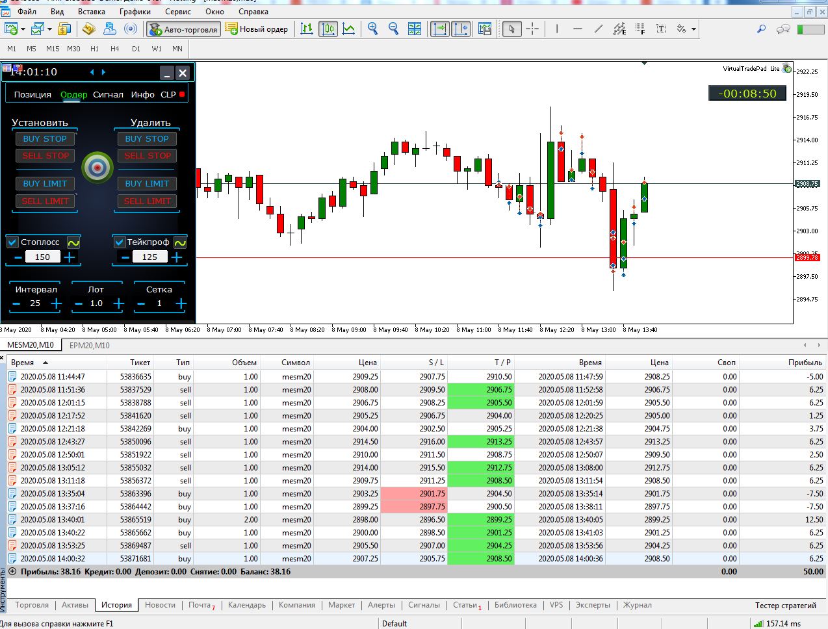Open the Файл menu
Image resolution: width=828 pixels, height=629 pixels.
pos(27,12)
